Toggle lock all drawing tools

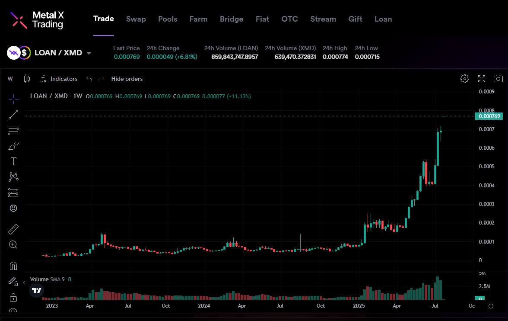pos(13,297)
